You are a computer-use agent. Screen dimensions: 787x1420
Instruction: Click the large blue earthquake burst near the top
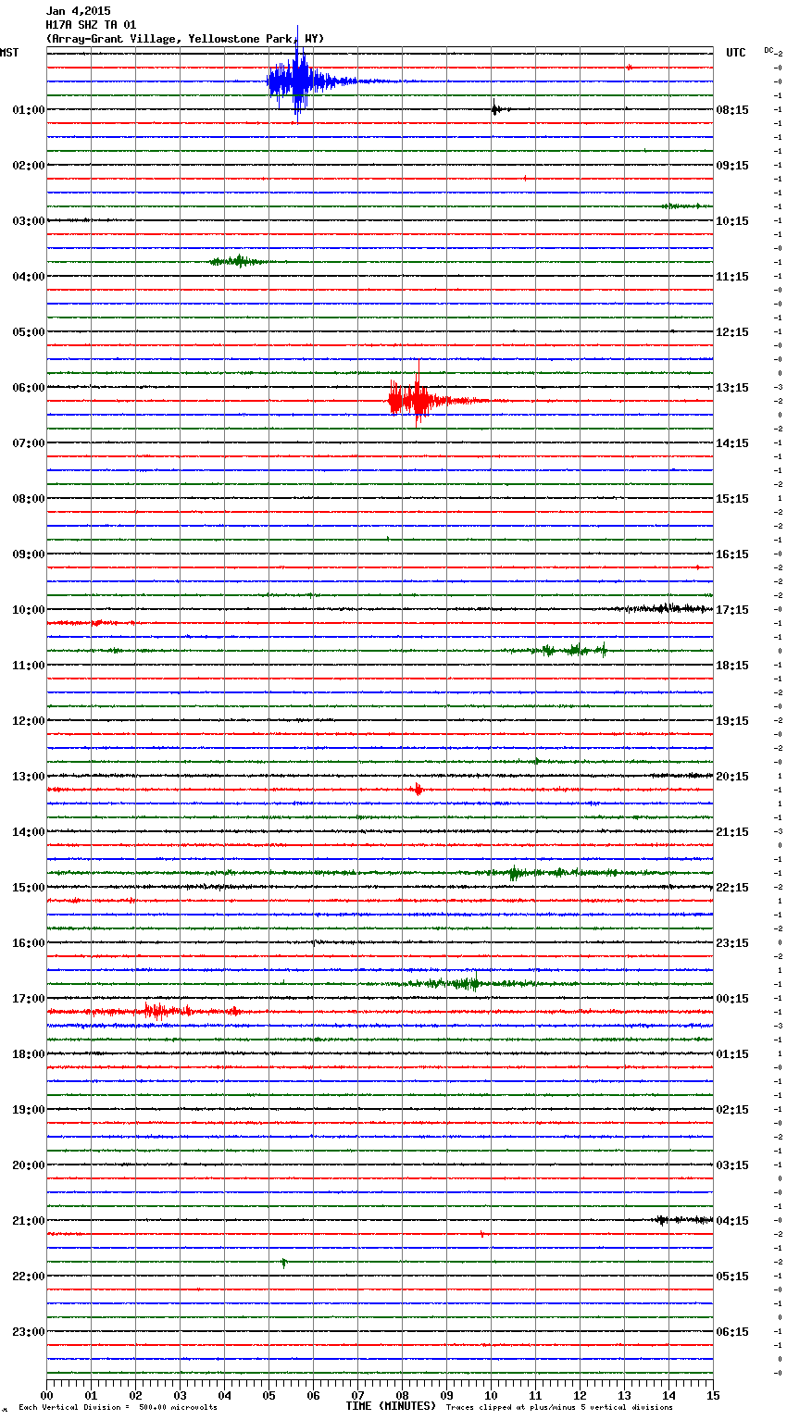click(298, 81)
